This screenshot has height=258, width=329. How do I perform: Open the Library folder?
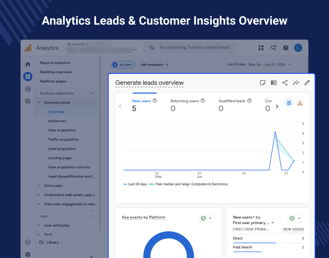[x=50, y=242]
